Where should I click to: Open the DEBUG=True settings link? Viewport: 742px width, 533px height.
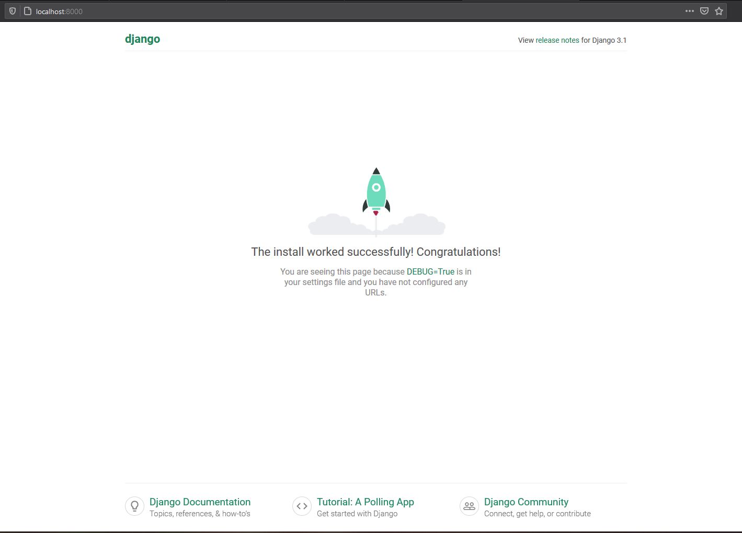430,271
